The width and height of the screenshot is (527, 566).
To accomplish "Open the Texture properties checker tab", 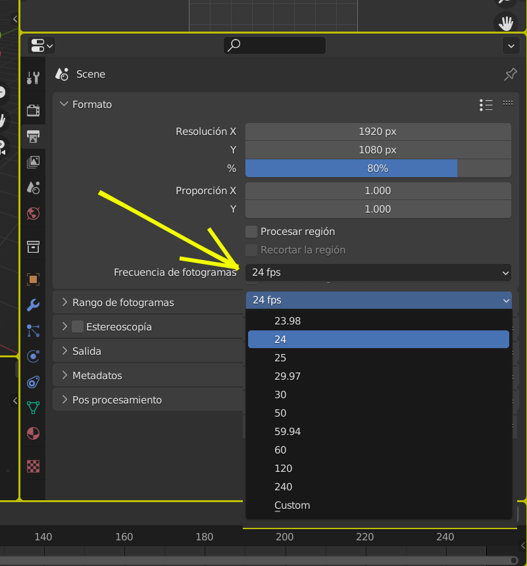I will 33,466.
